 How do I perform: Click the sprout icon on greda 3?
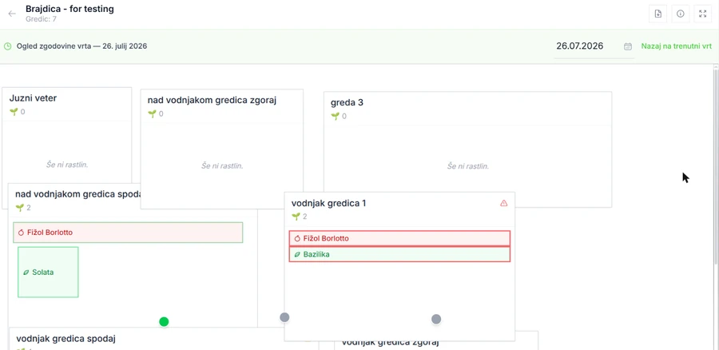(336, 117)
